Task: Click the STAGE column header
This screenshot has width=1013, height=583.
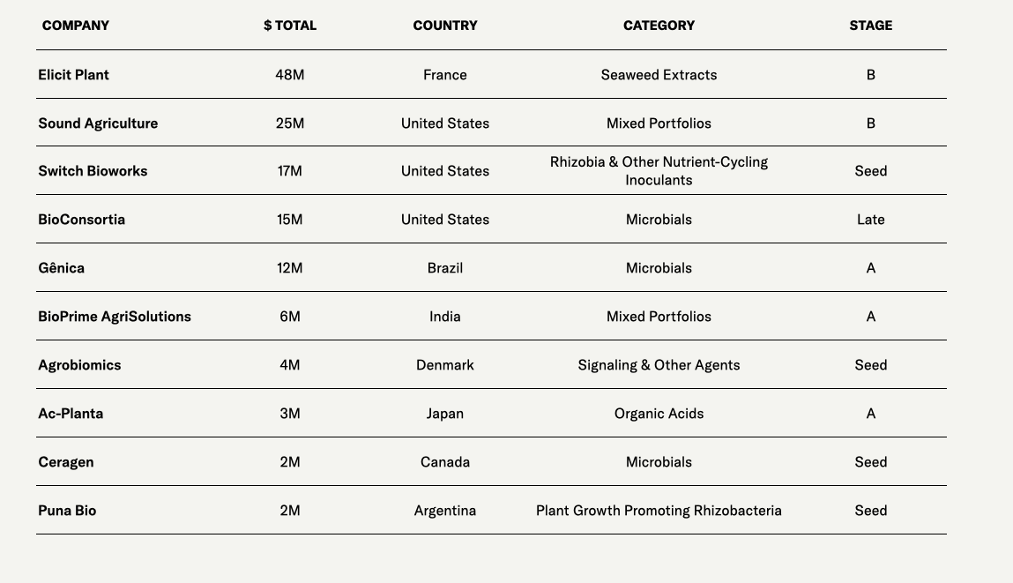Action: (x=870, y=26)
